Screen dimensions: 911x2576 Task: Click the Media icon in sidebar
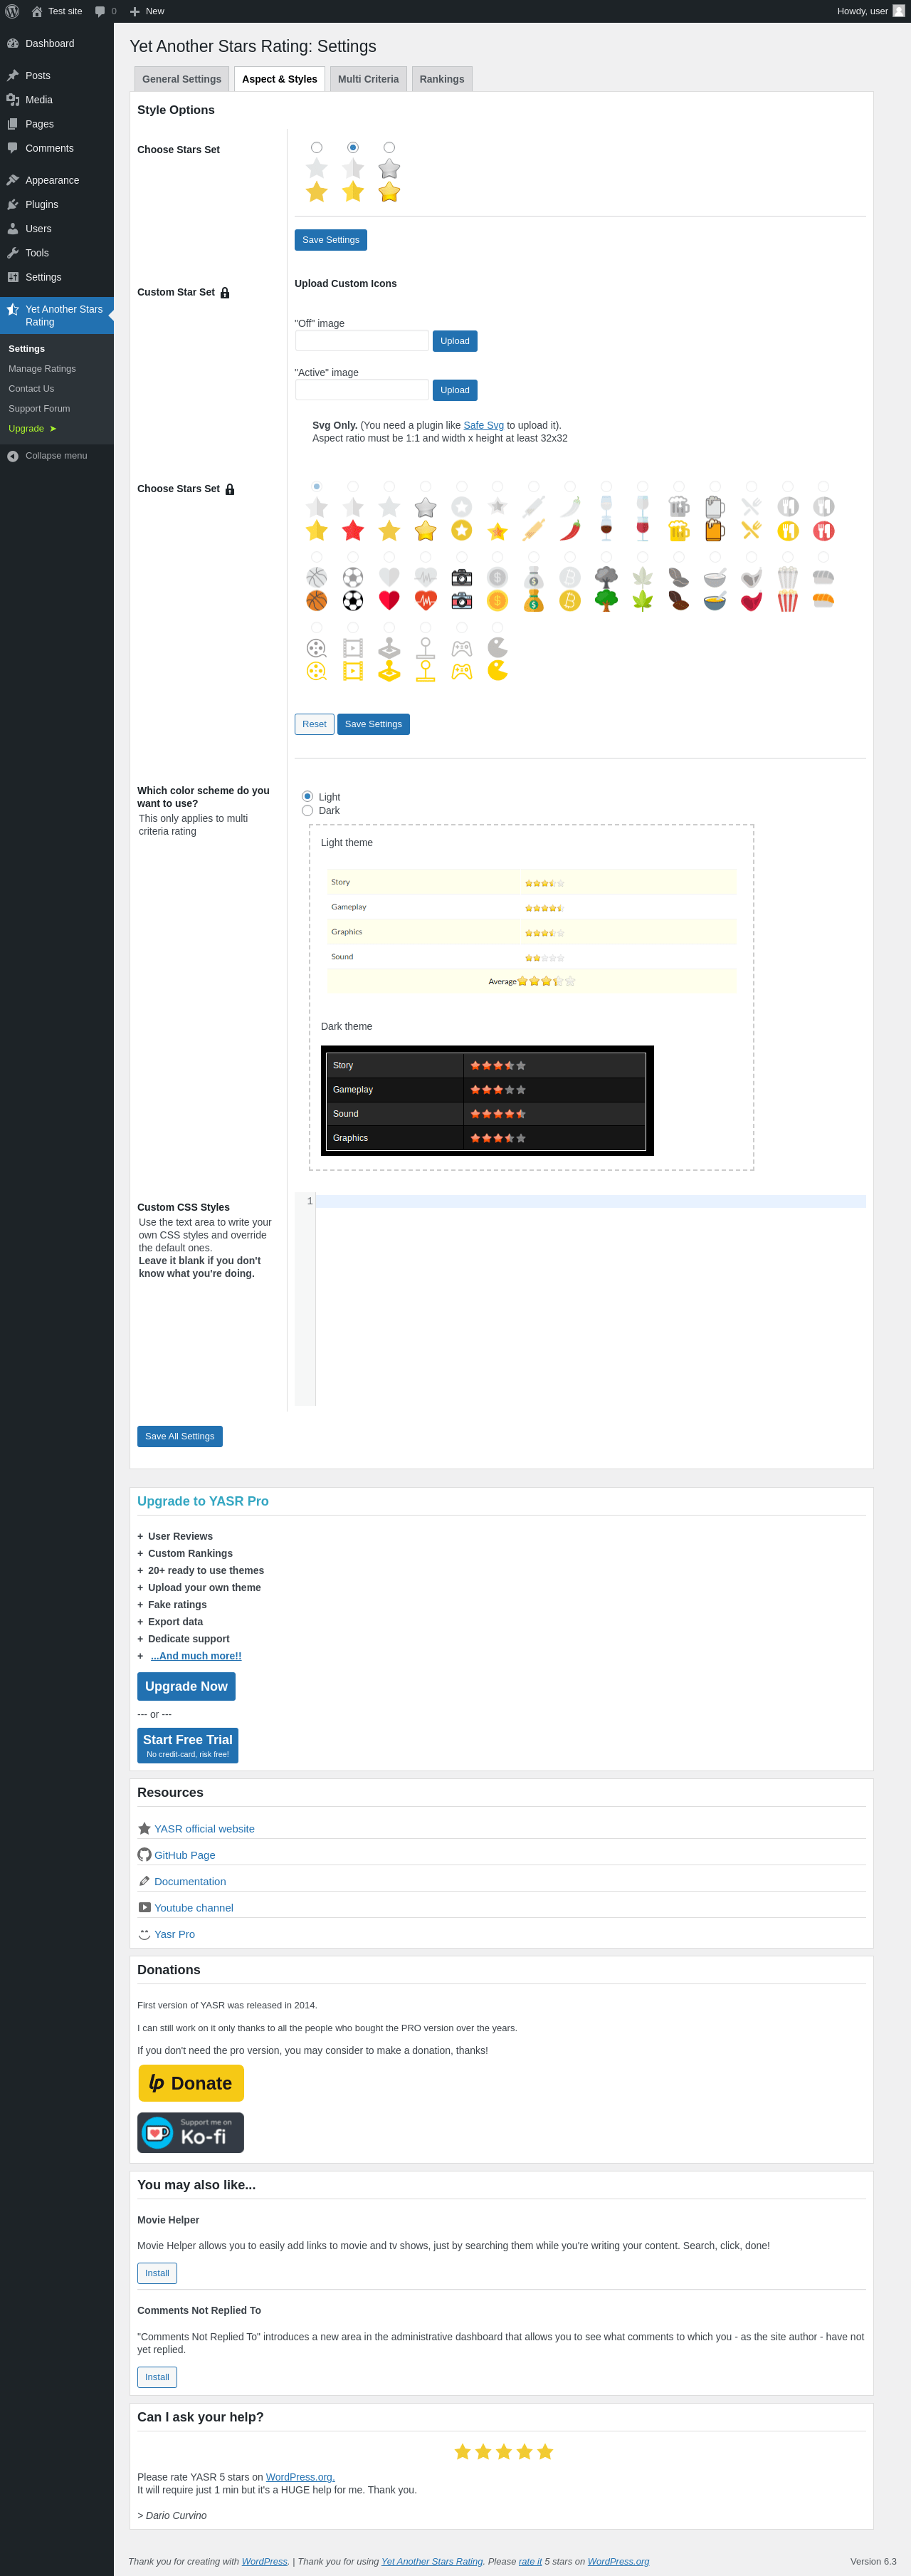click(x=13, y=100)
